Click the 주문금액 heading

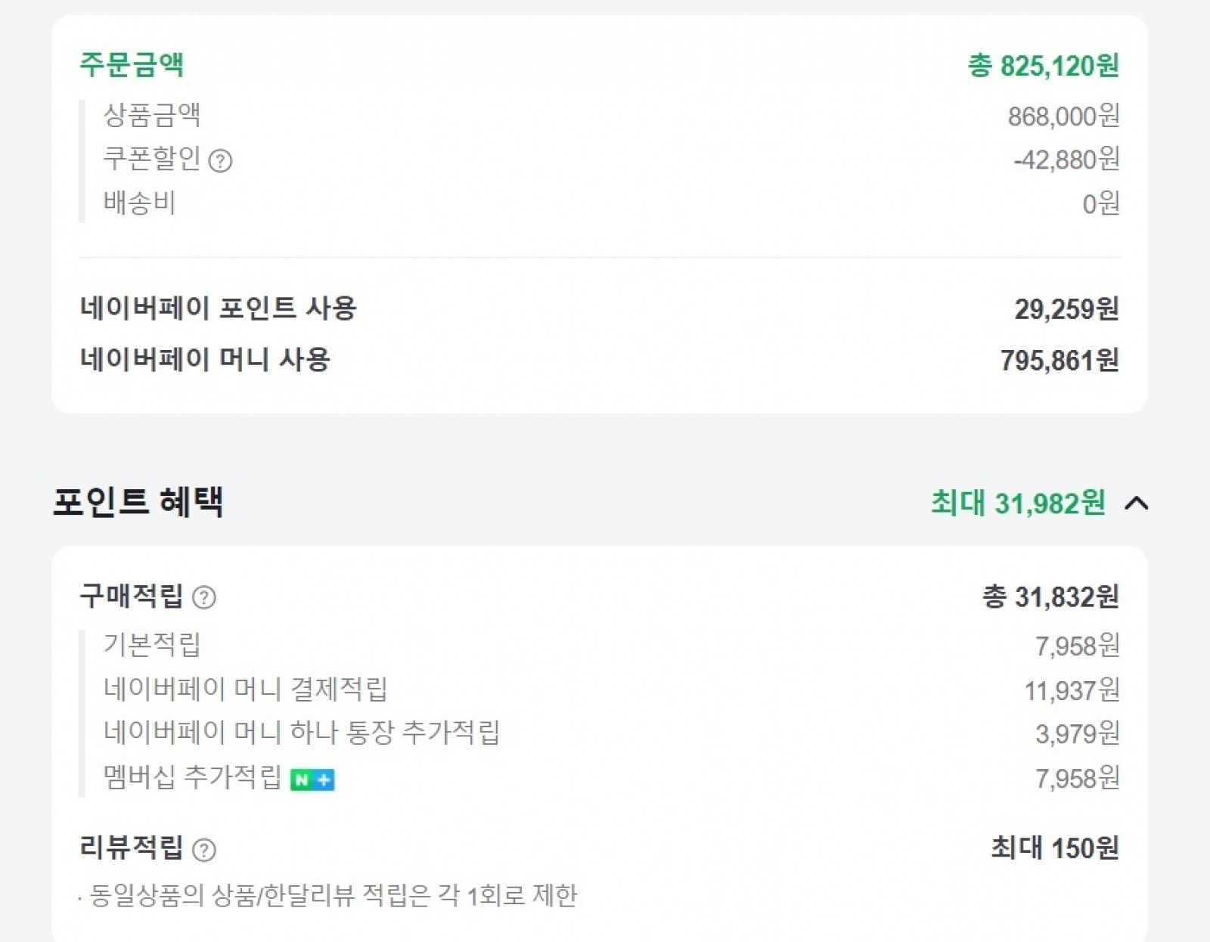[132, 64]
